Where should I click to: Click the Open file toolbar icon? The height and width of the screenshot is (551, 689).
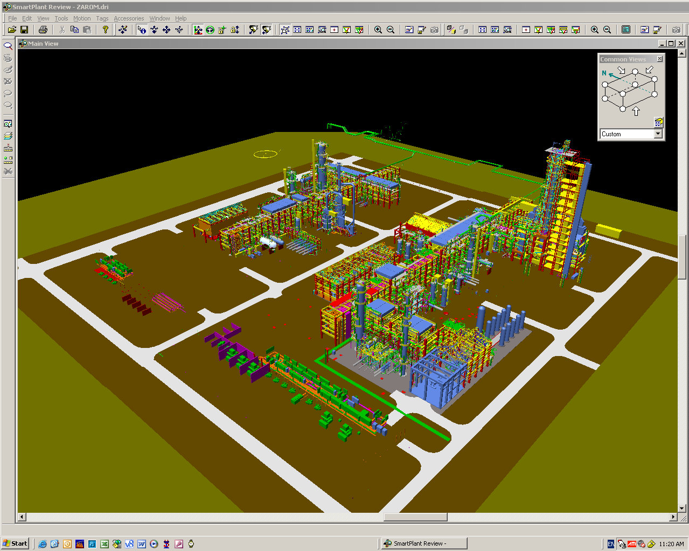[x=11, y=30]
